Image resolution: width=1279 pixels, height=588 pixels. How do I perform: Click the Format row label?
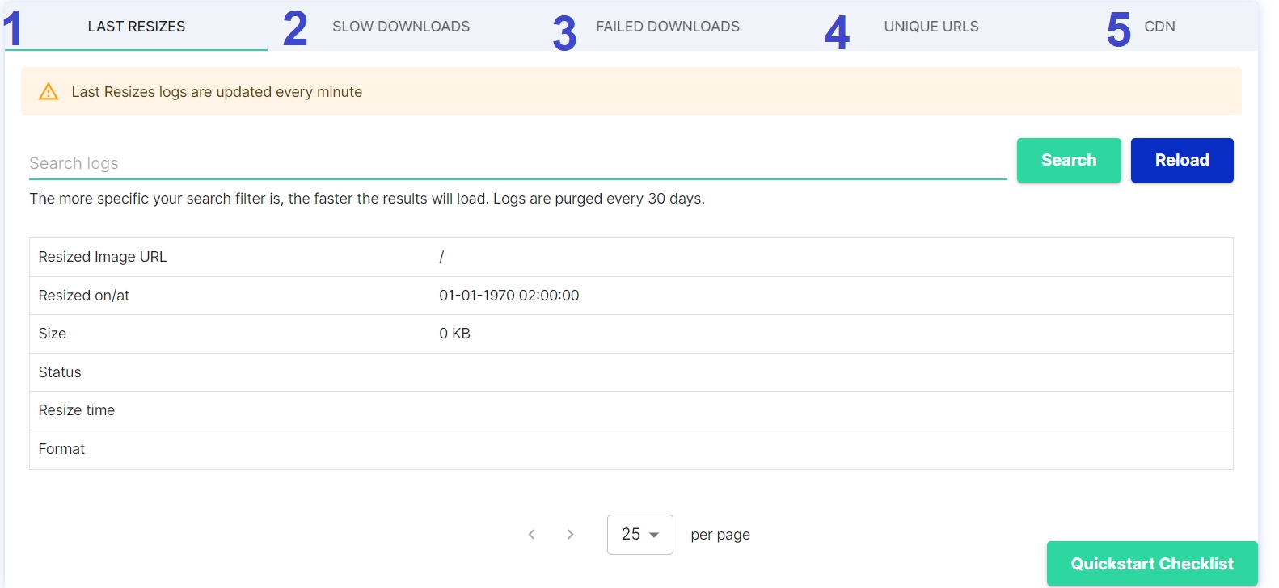(x=61, y=449)
